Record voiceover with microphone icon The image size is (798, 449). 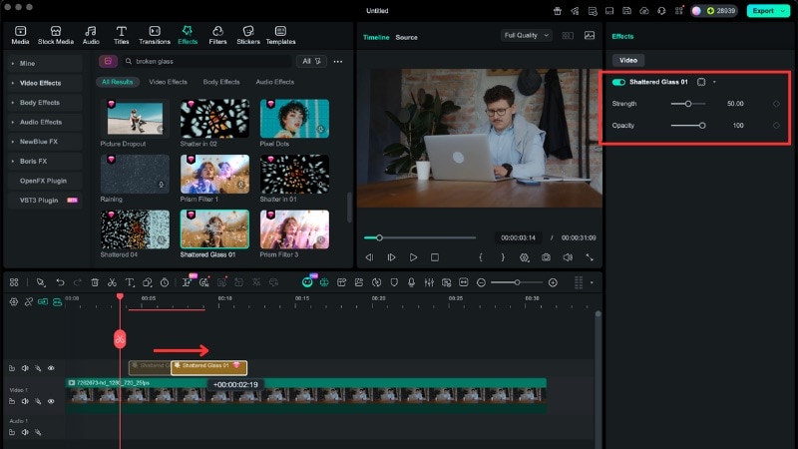(411, 282)
